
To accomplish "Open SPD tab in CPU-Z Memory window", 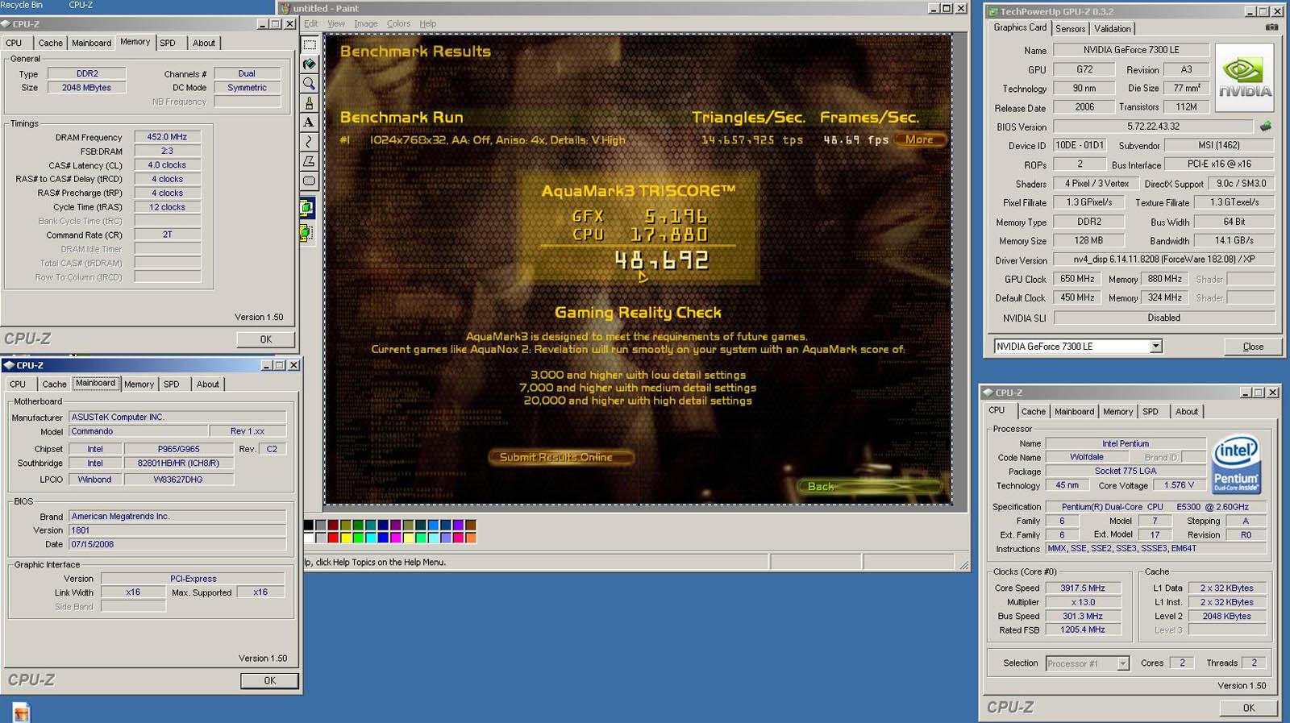I will (x=167, y=43).
